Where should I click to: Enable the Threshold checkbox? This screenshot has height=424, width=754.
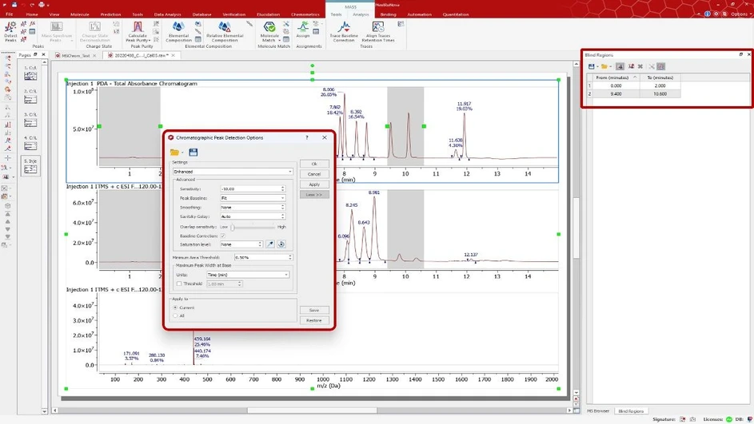click(179, 283)
